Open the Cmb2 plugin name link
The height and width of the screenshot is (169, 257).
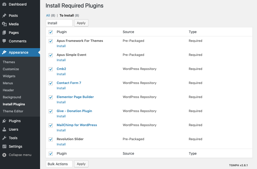(61, 69)
